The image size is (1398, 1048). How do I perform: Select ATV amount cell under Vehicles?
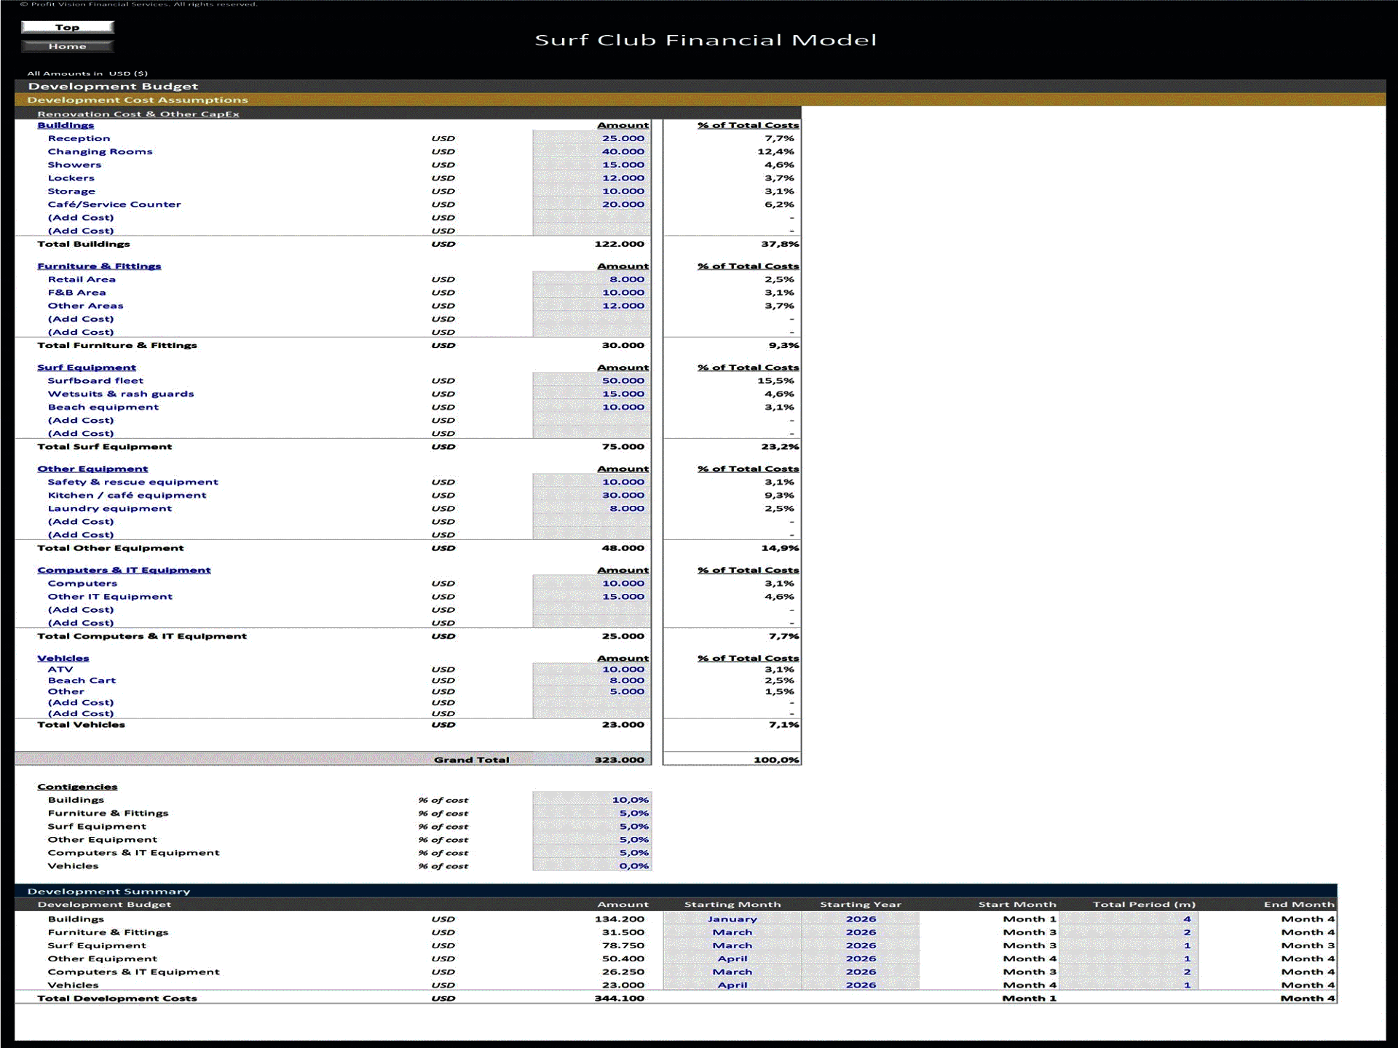[592, 670]
